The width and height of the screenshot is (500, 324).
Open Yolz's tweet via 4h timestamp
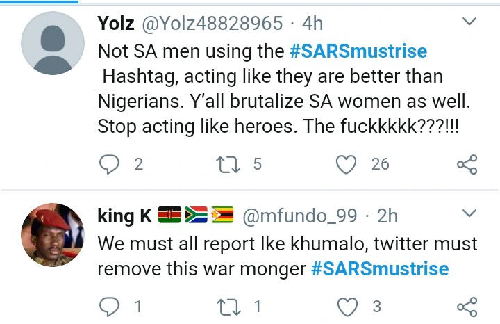point(312,24)
